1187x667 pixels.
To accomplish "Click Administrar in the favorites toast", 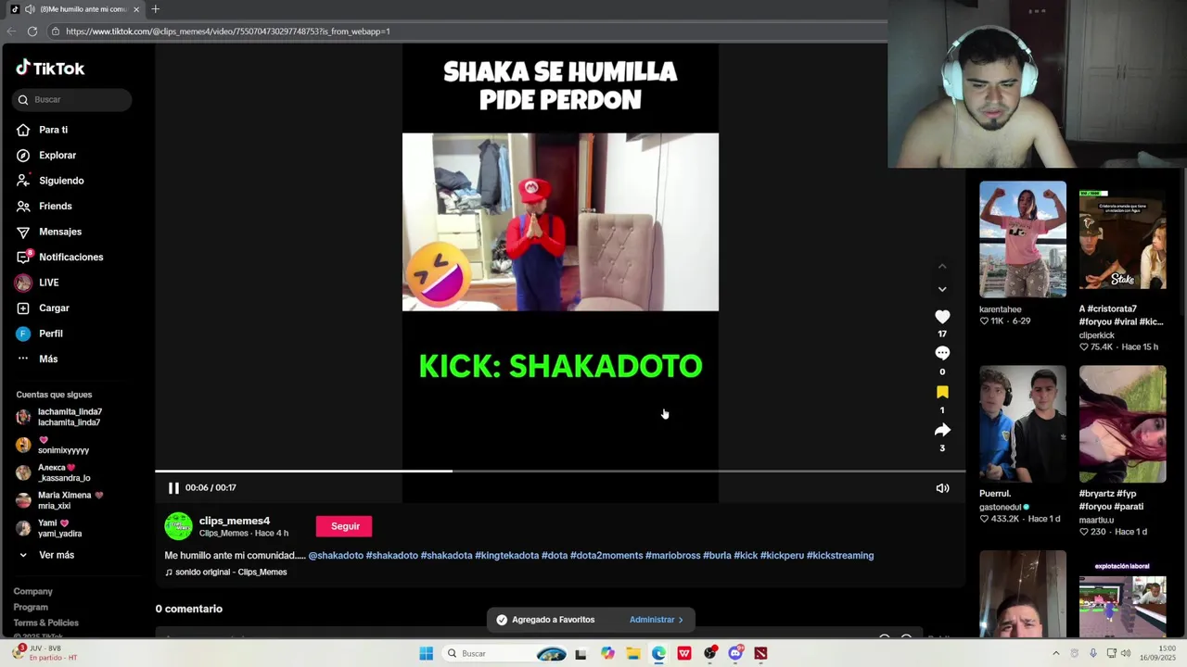I will coord(656,620).
